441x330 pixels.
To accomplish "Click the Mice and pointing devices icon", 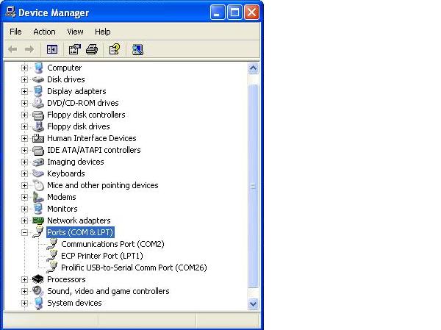I will click(x=38, y=185).
